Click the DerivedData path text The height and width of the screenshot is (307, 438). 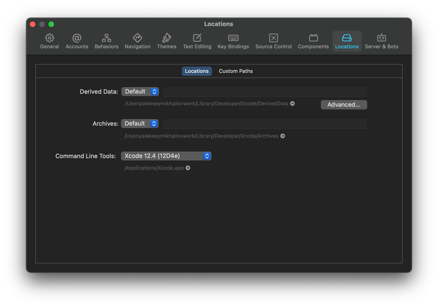click(206, 103)
